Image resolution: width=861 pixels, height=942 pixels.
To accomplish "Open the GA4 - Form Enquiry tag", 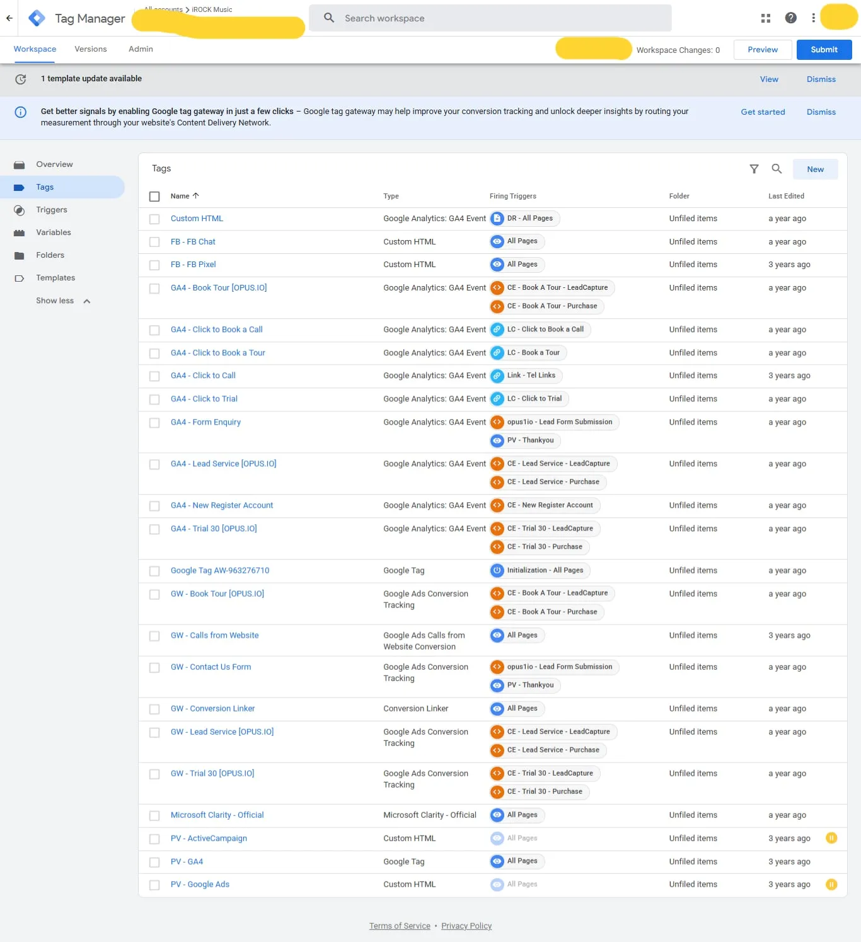I will point(205,422).
